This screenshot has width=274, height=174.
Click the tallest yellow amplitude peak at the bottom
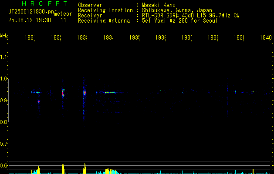click(x=85, y=168)
